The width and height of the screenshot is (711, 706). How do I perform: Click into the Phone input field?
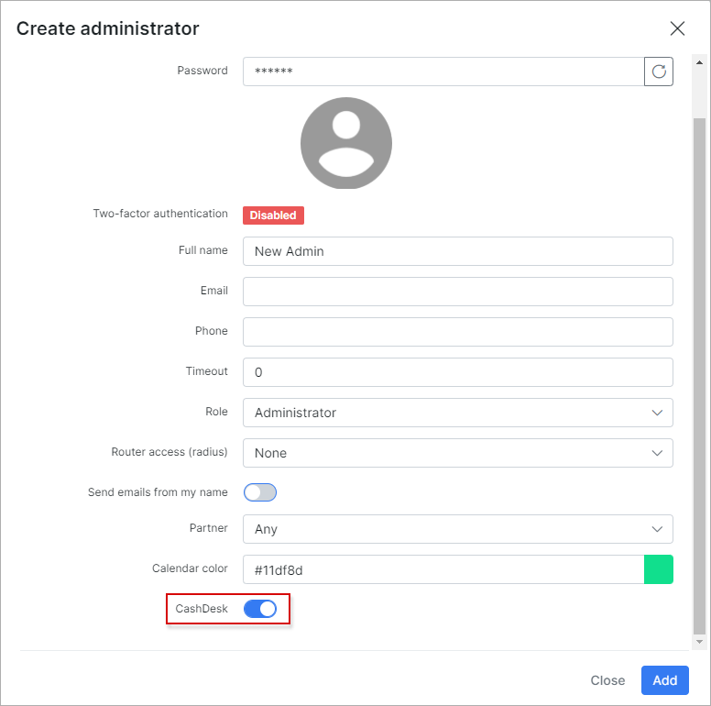[458, 332]
